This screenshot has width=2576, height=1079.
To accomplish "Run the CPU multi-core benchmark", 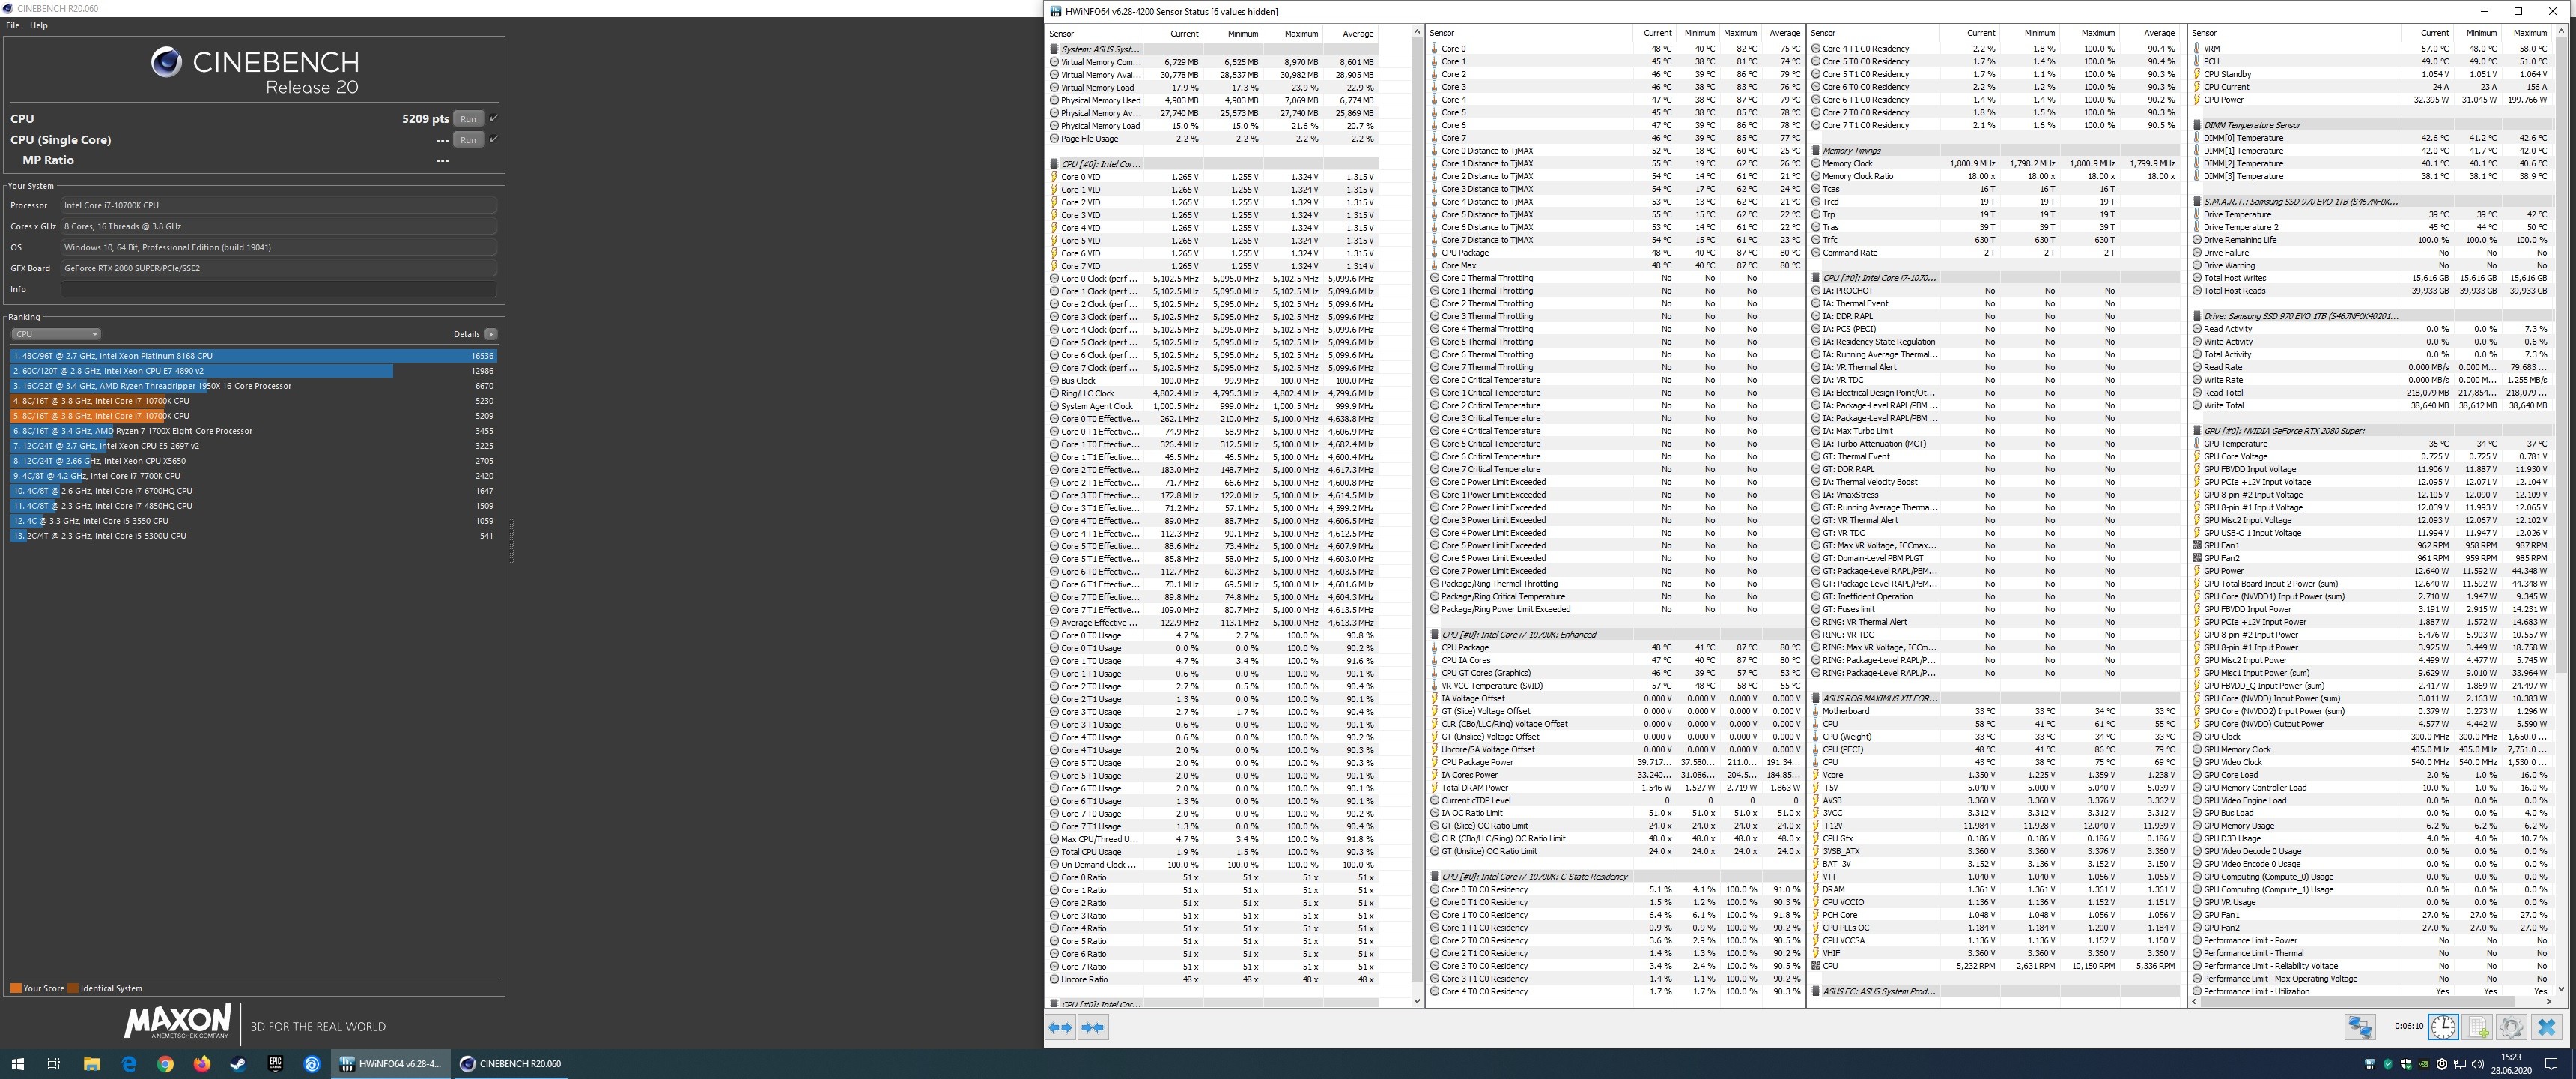I will tap(468, 118).
